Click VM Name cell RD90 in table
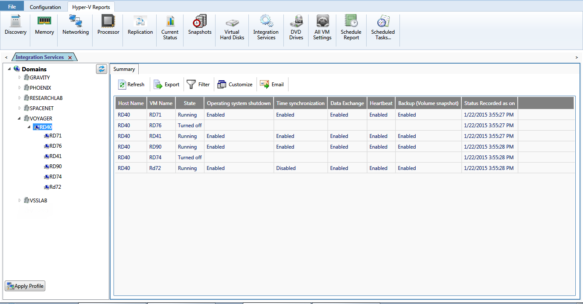The width and height of the screenshot is (583, 304). tap(161, 147)
